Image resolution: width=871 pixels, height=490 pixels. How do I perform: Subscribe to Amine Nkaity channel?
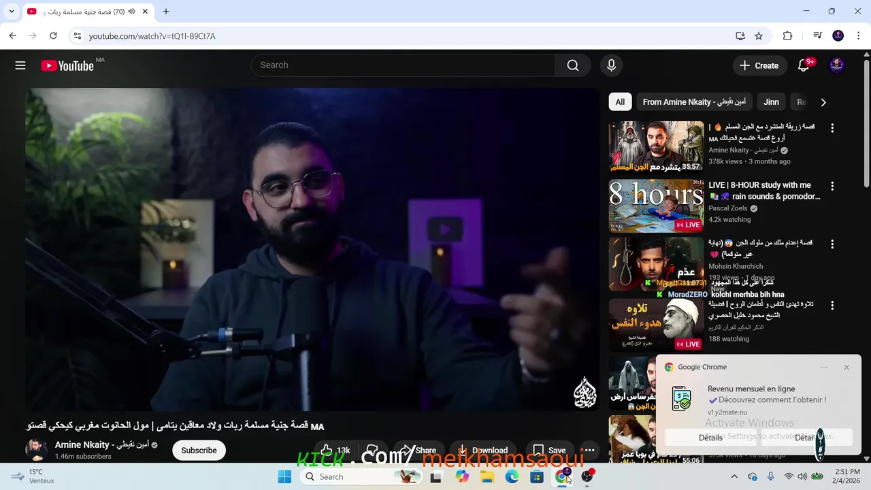[199, 450]
